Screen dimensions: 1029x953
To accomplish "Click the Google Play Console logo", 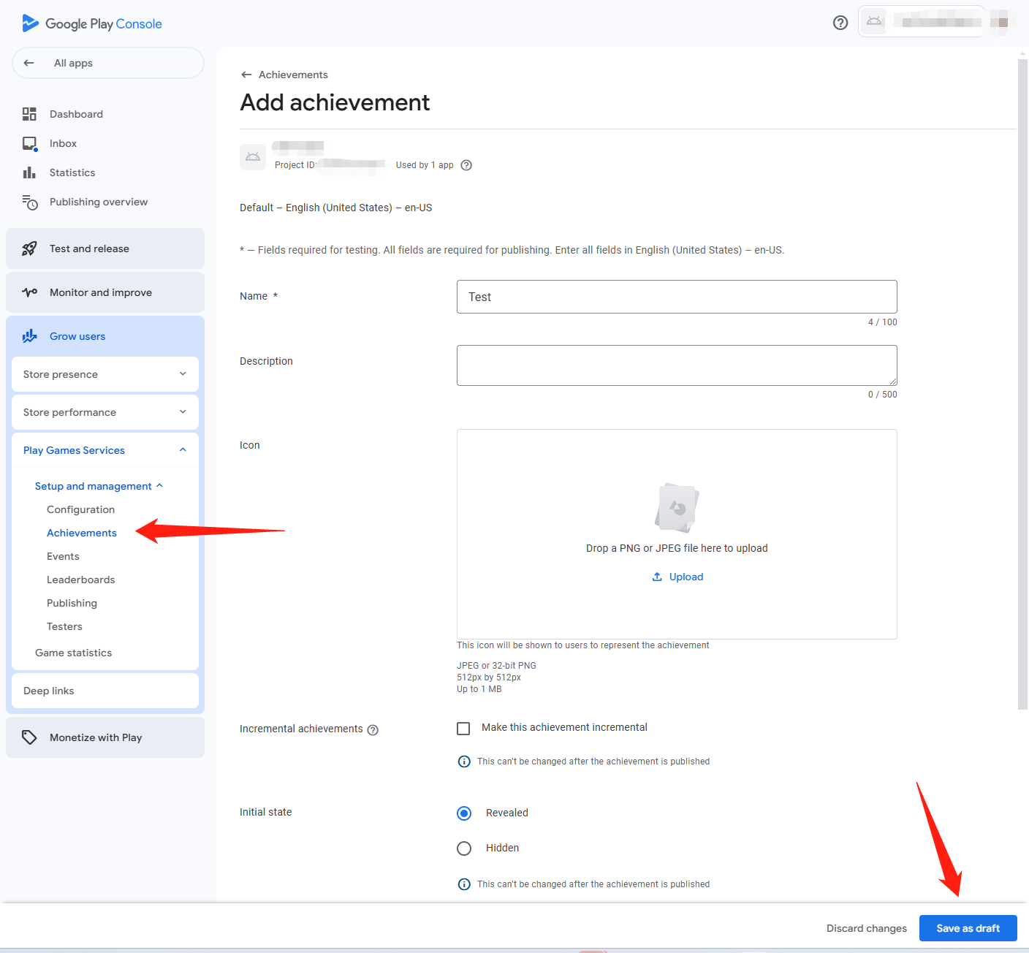I will [x=92, y=23].
